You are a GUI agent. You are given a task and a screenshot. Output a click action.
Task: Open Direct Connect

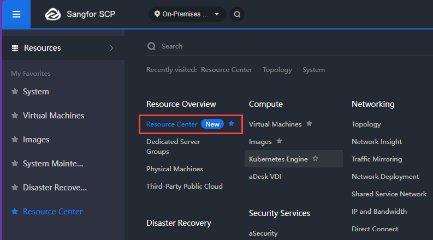click(x=375, y=229)
